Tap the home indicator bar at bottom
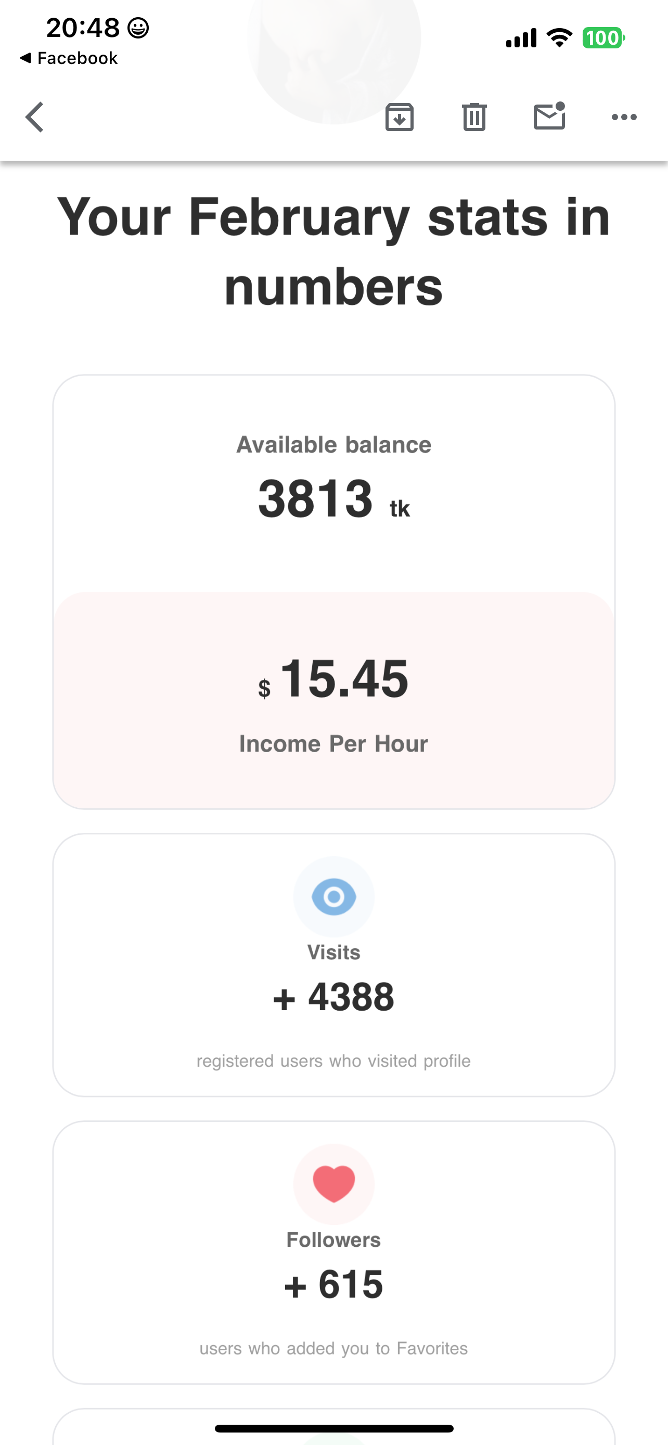This screenshot has width=668, height=1445. coord(333,1428)
